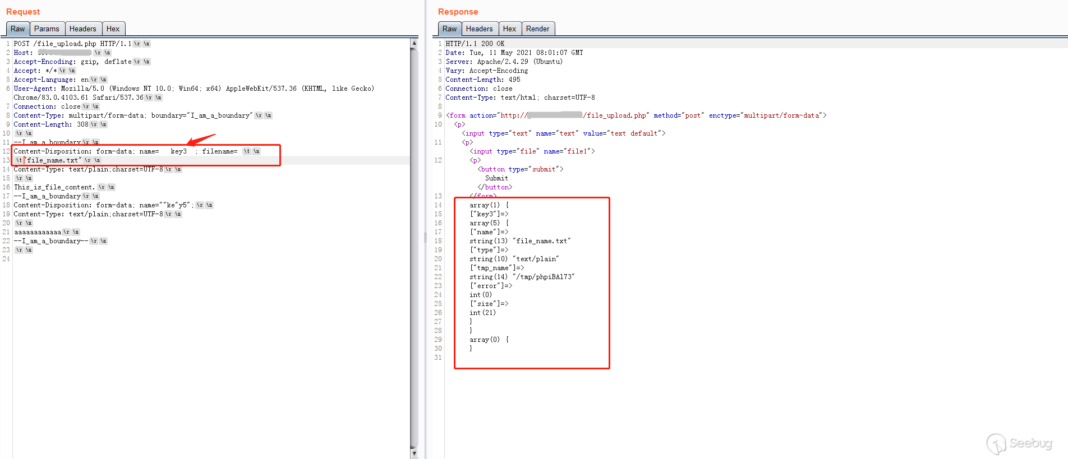Click the aaaaaaaaaaaa body line in request
Viewport: 1068px width, 459px height.
coord(38,232)
